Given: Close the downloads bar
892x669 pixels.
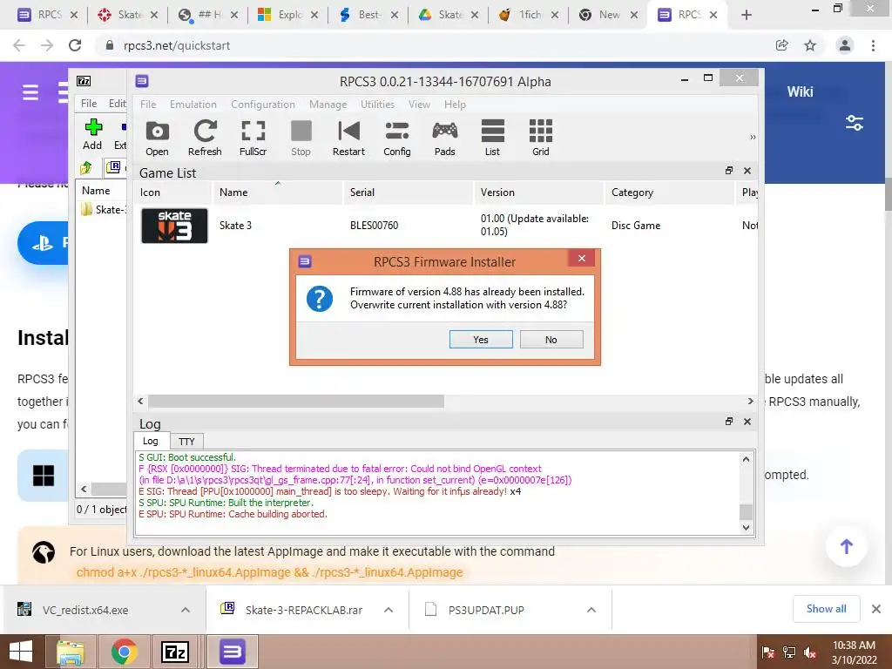Looking at the screenshot, I should [876, 609].
